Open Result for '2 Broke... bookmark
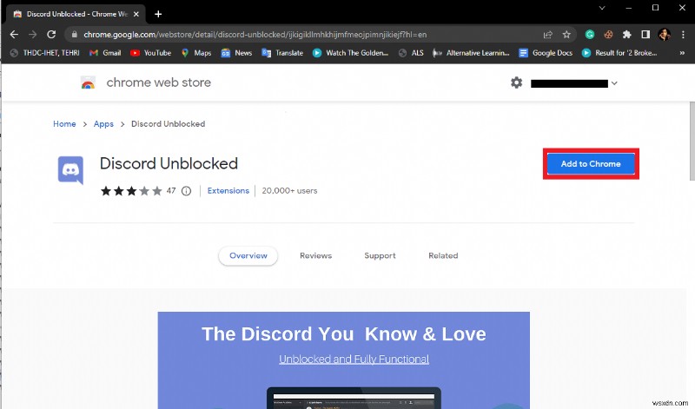 coord(619,53)
